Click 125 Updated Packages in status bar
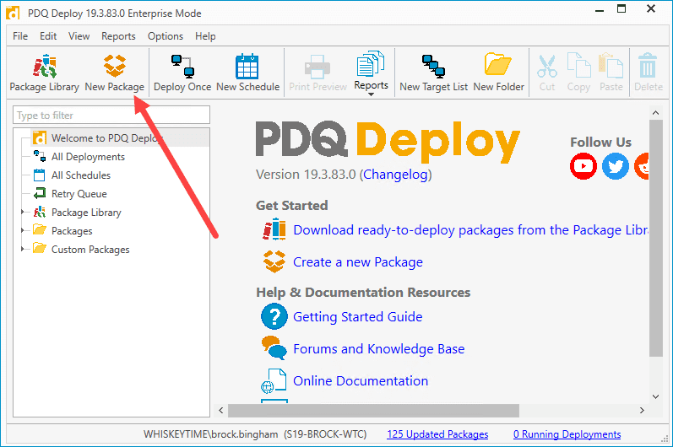This screenshot has height=447, width=673. click(x=437, y=434)
